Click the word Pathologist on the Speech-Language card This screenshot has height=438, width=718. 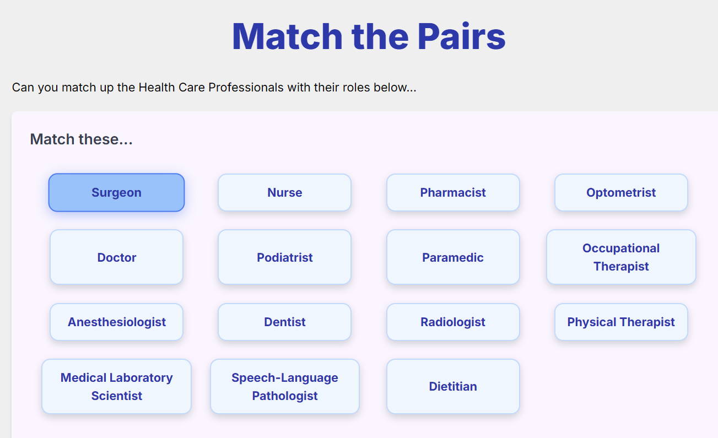tap(285, 396)
